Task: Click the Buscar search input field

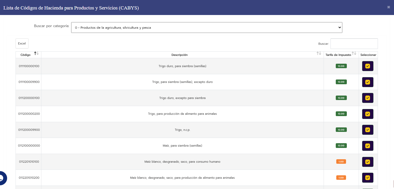Action: 354,44
